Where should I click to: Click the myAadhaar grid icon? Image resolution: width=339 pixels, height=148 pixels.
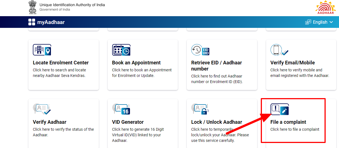[32, 22]
